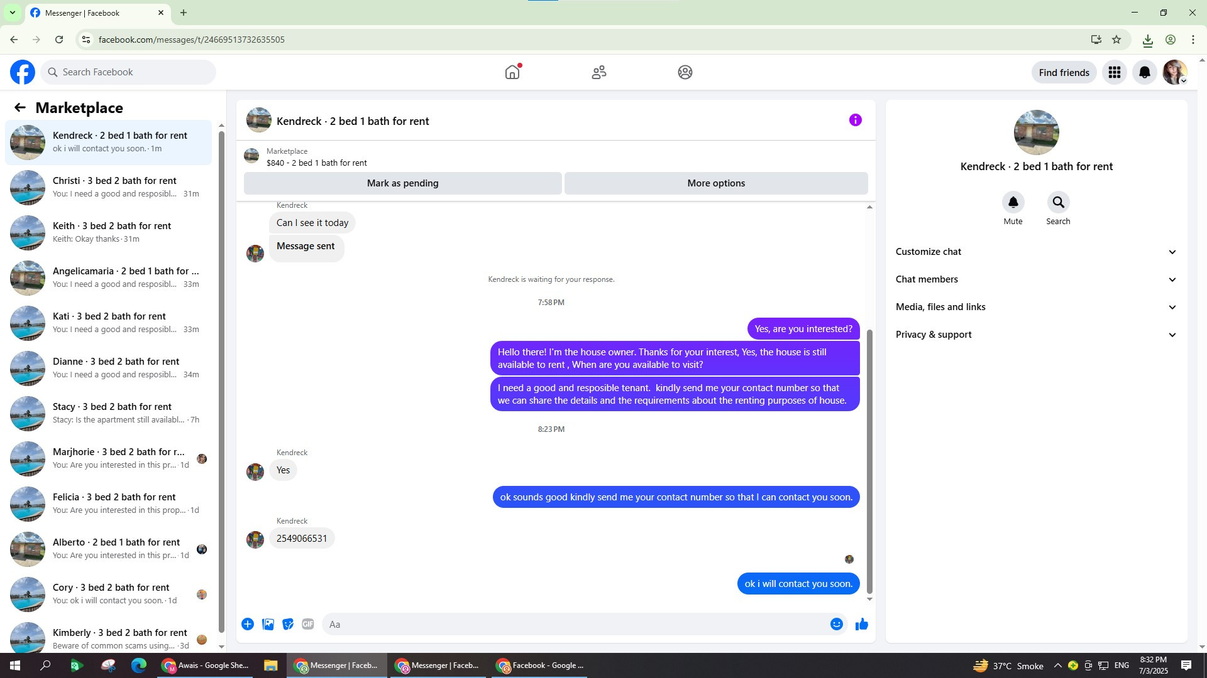Open more actions plus icon
This screenshot has height=678, width=1207.
pyautogui.click(x=248, y=624)
